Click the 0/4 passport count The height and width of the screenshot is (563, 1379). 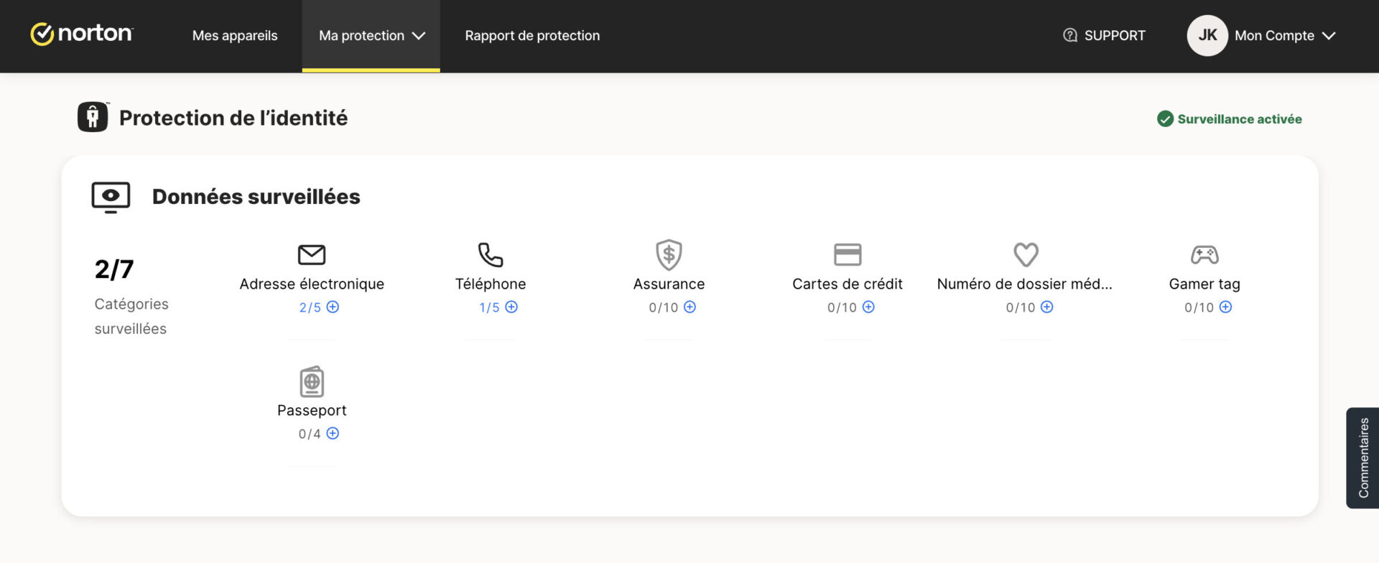(310, 434)
